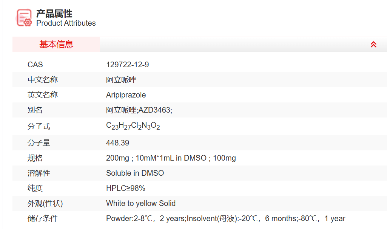Click the 分子式 row label

tap(39, 126)
